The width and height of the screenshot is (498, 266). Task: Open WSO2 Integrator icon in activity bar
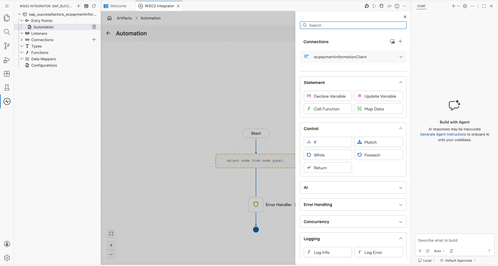(7, 101)
